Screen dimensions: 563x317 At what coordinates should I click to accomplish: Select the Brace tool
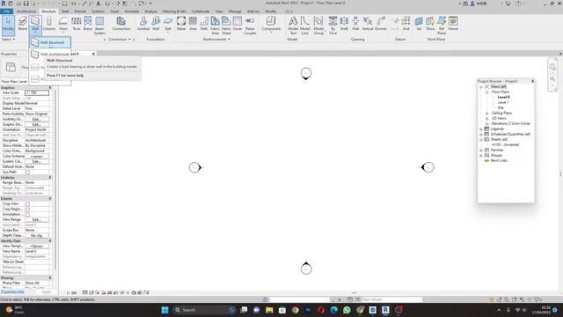pos(88,24)
